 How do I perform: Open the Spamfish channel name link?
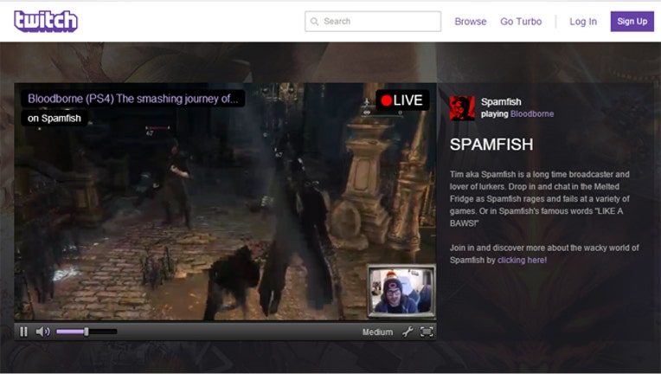click(x=501, y=101)
